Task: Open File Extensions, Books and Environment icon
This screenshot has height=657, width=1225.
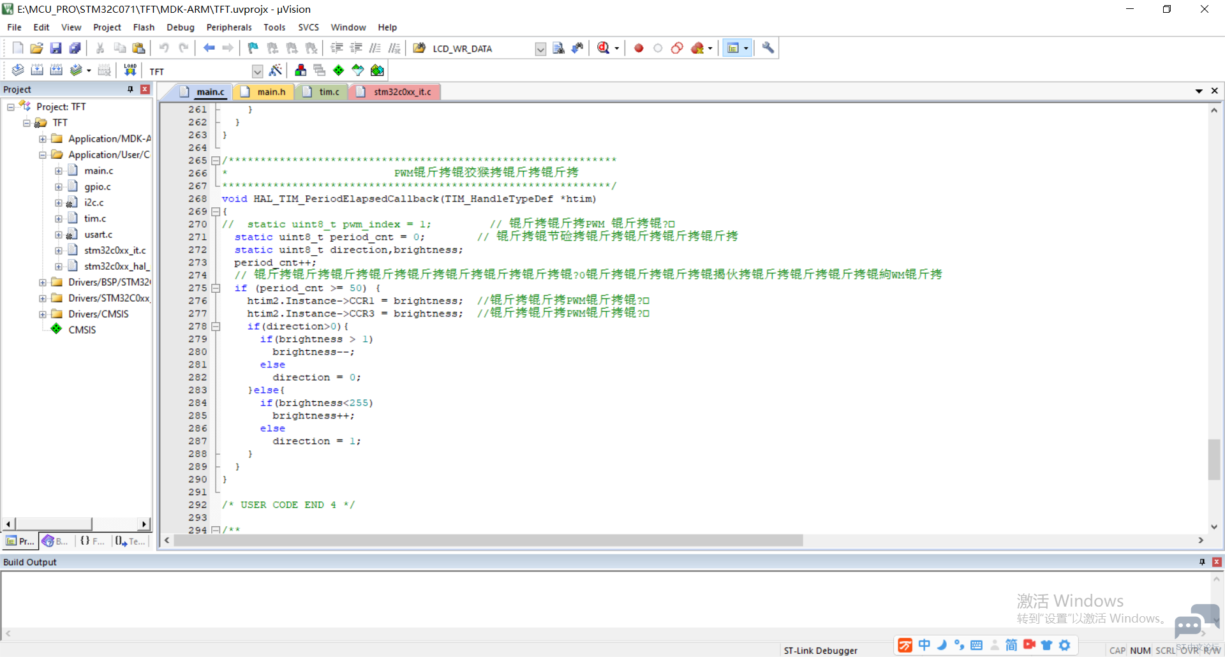Action: [x=301, y=70]
